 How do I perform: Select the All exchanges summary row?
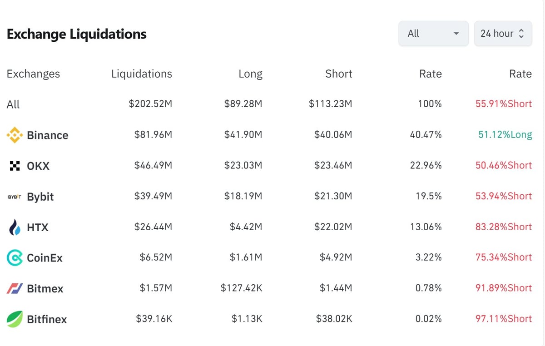13,104
